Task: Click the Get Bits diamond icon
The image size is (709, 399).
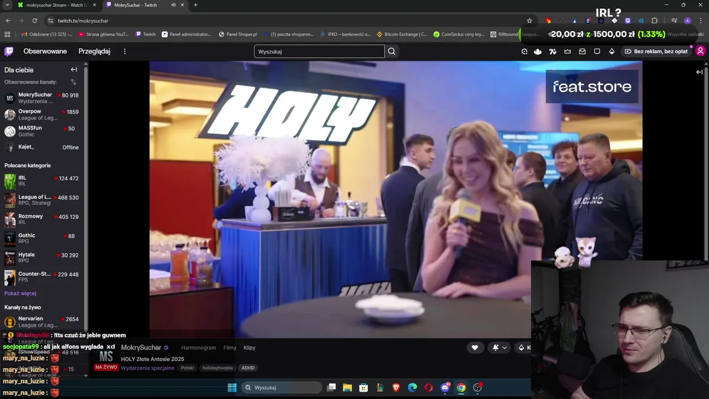Action: coord(612,52)
